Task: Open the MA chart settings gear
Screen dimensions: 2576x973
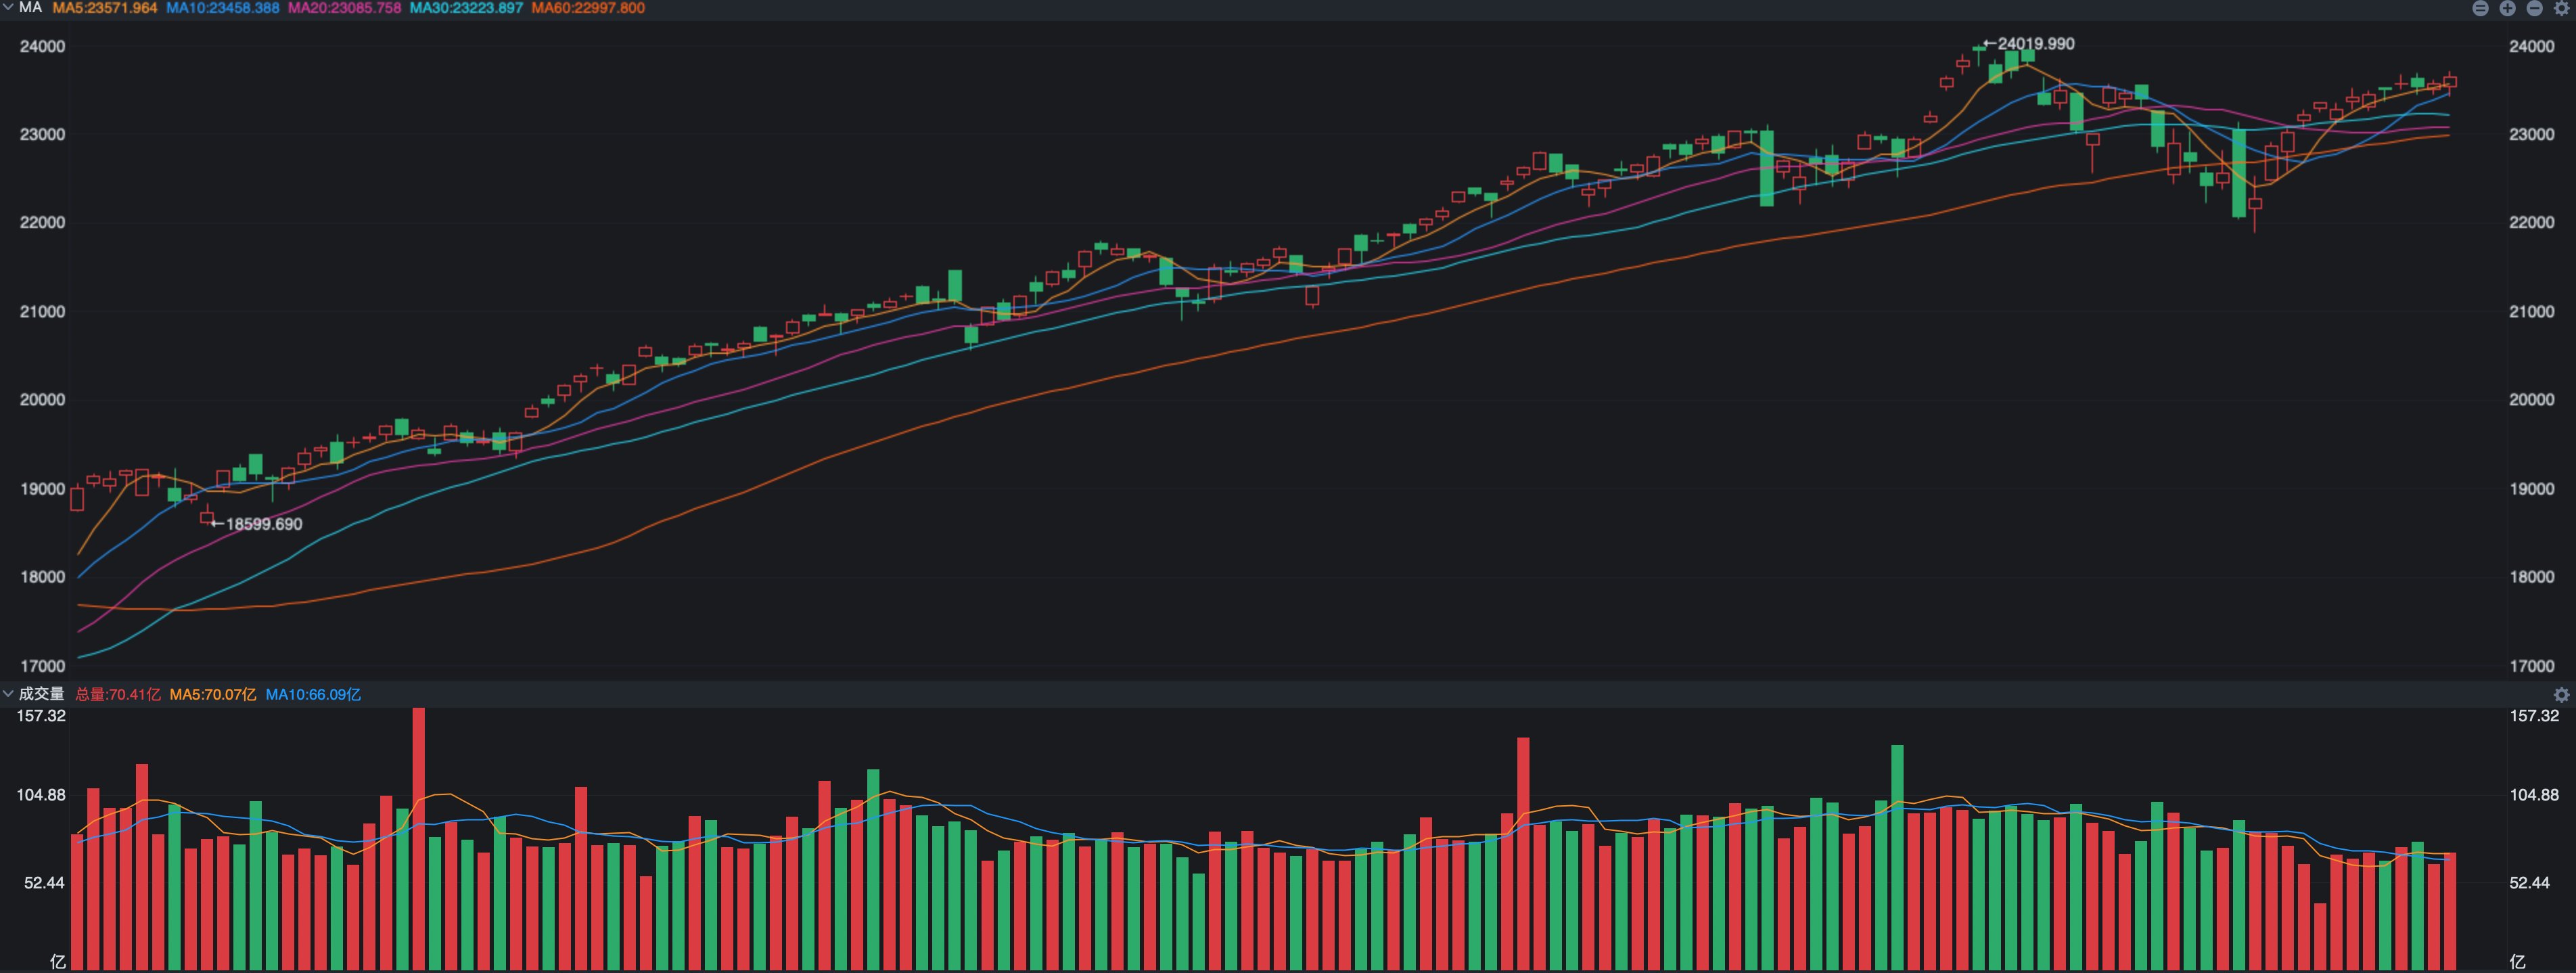Action: 2562,8
